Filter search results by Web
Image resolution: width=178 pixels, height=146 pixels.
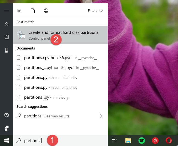[46, 11]
